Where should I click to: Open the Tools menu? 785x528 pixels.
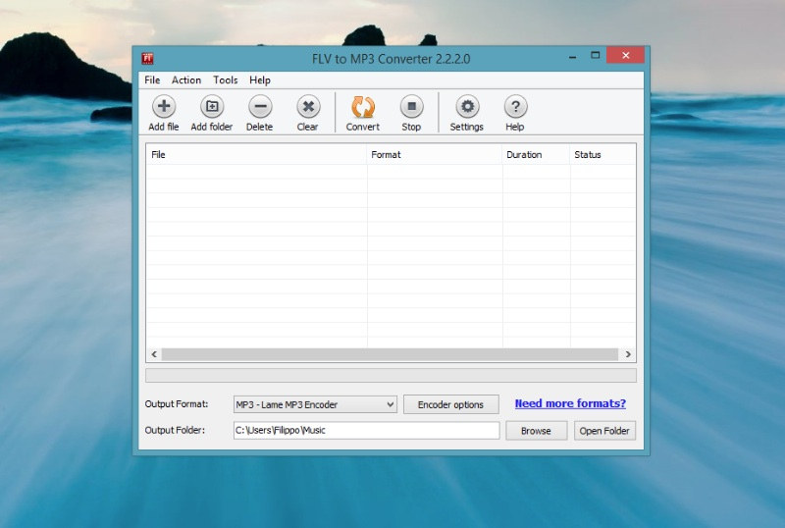pyautogui.click(x=226, y=80)
